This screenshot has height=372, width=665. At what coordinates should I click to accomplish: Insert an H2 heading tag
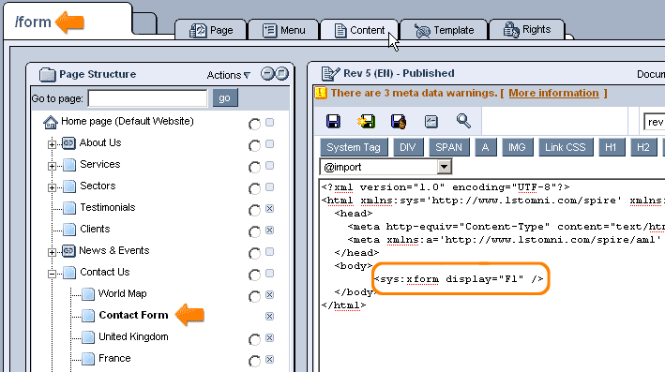point(643,147)
